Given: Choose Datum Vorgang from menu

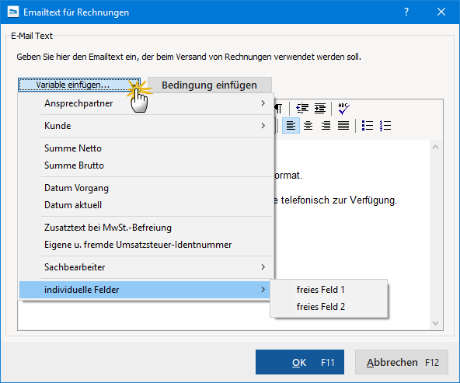Looking at the screenshot, I should coord(146,188).
